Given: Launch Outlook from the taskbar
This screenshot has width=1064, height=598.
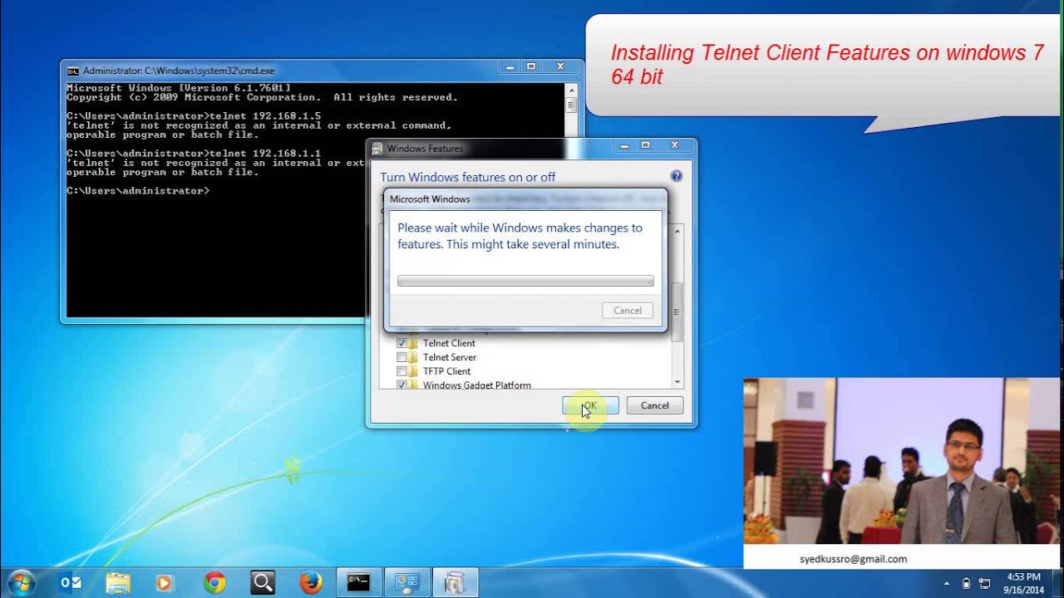Looking at the screenshot, I should tap(71, 583).
